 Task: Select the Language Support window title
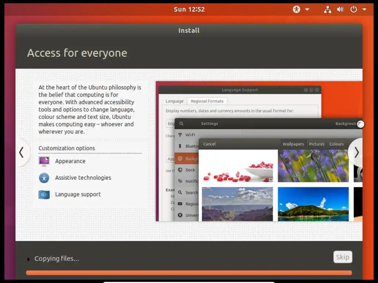click(240, 90)
